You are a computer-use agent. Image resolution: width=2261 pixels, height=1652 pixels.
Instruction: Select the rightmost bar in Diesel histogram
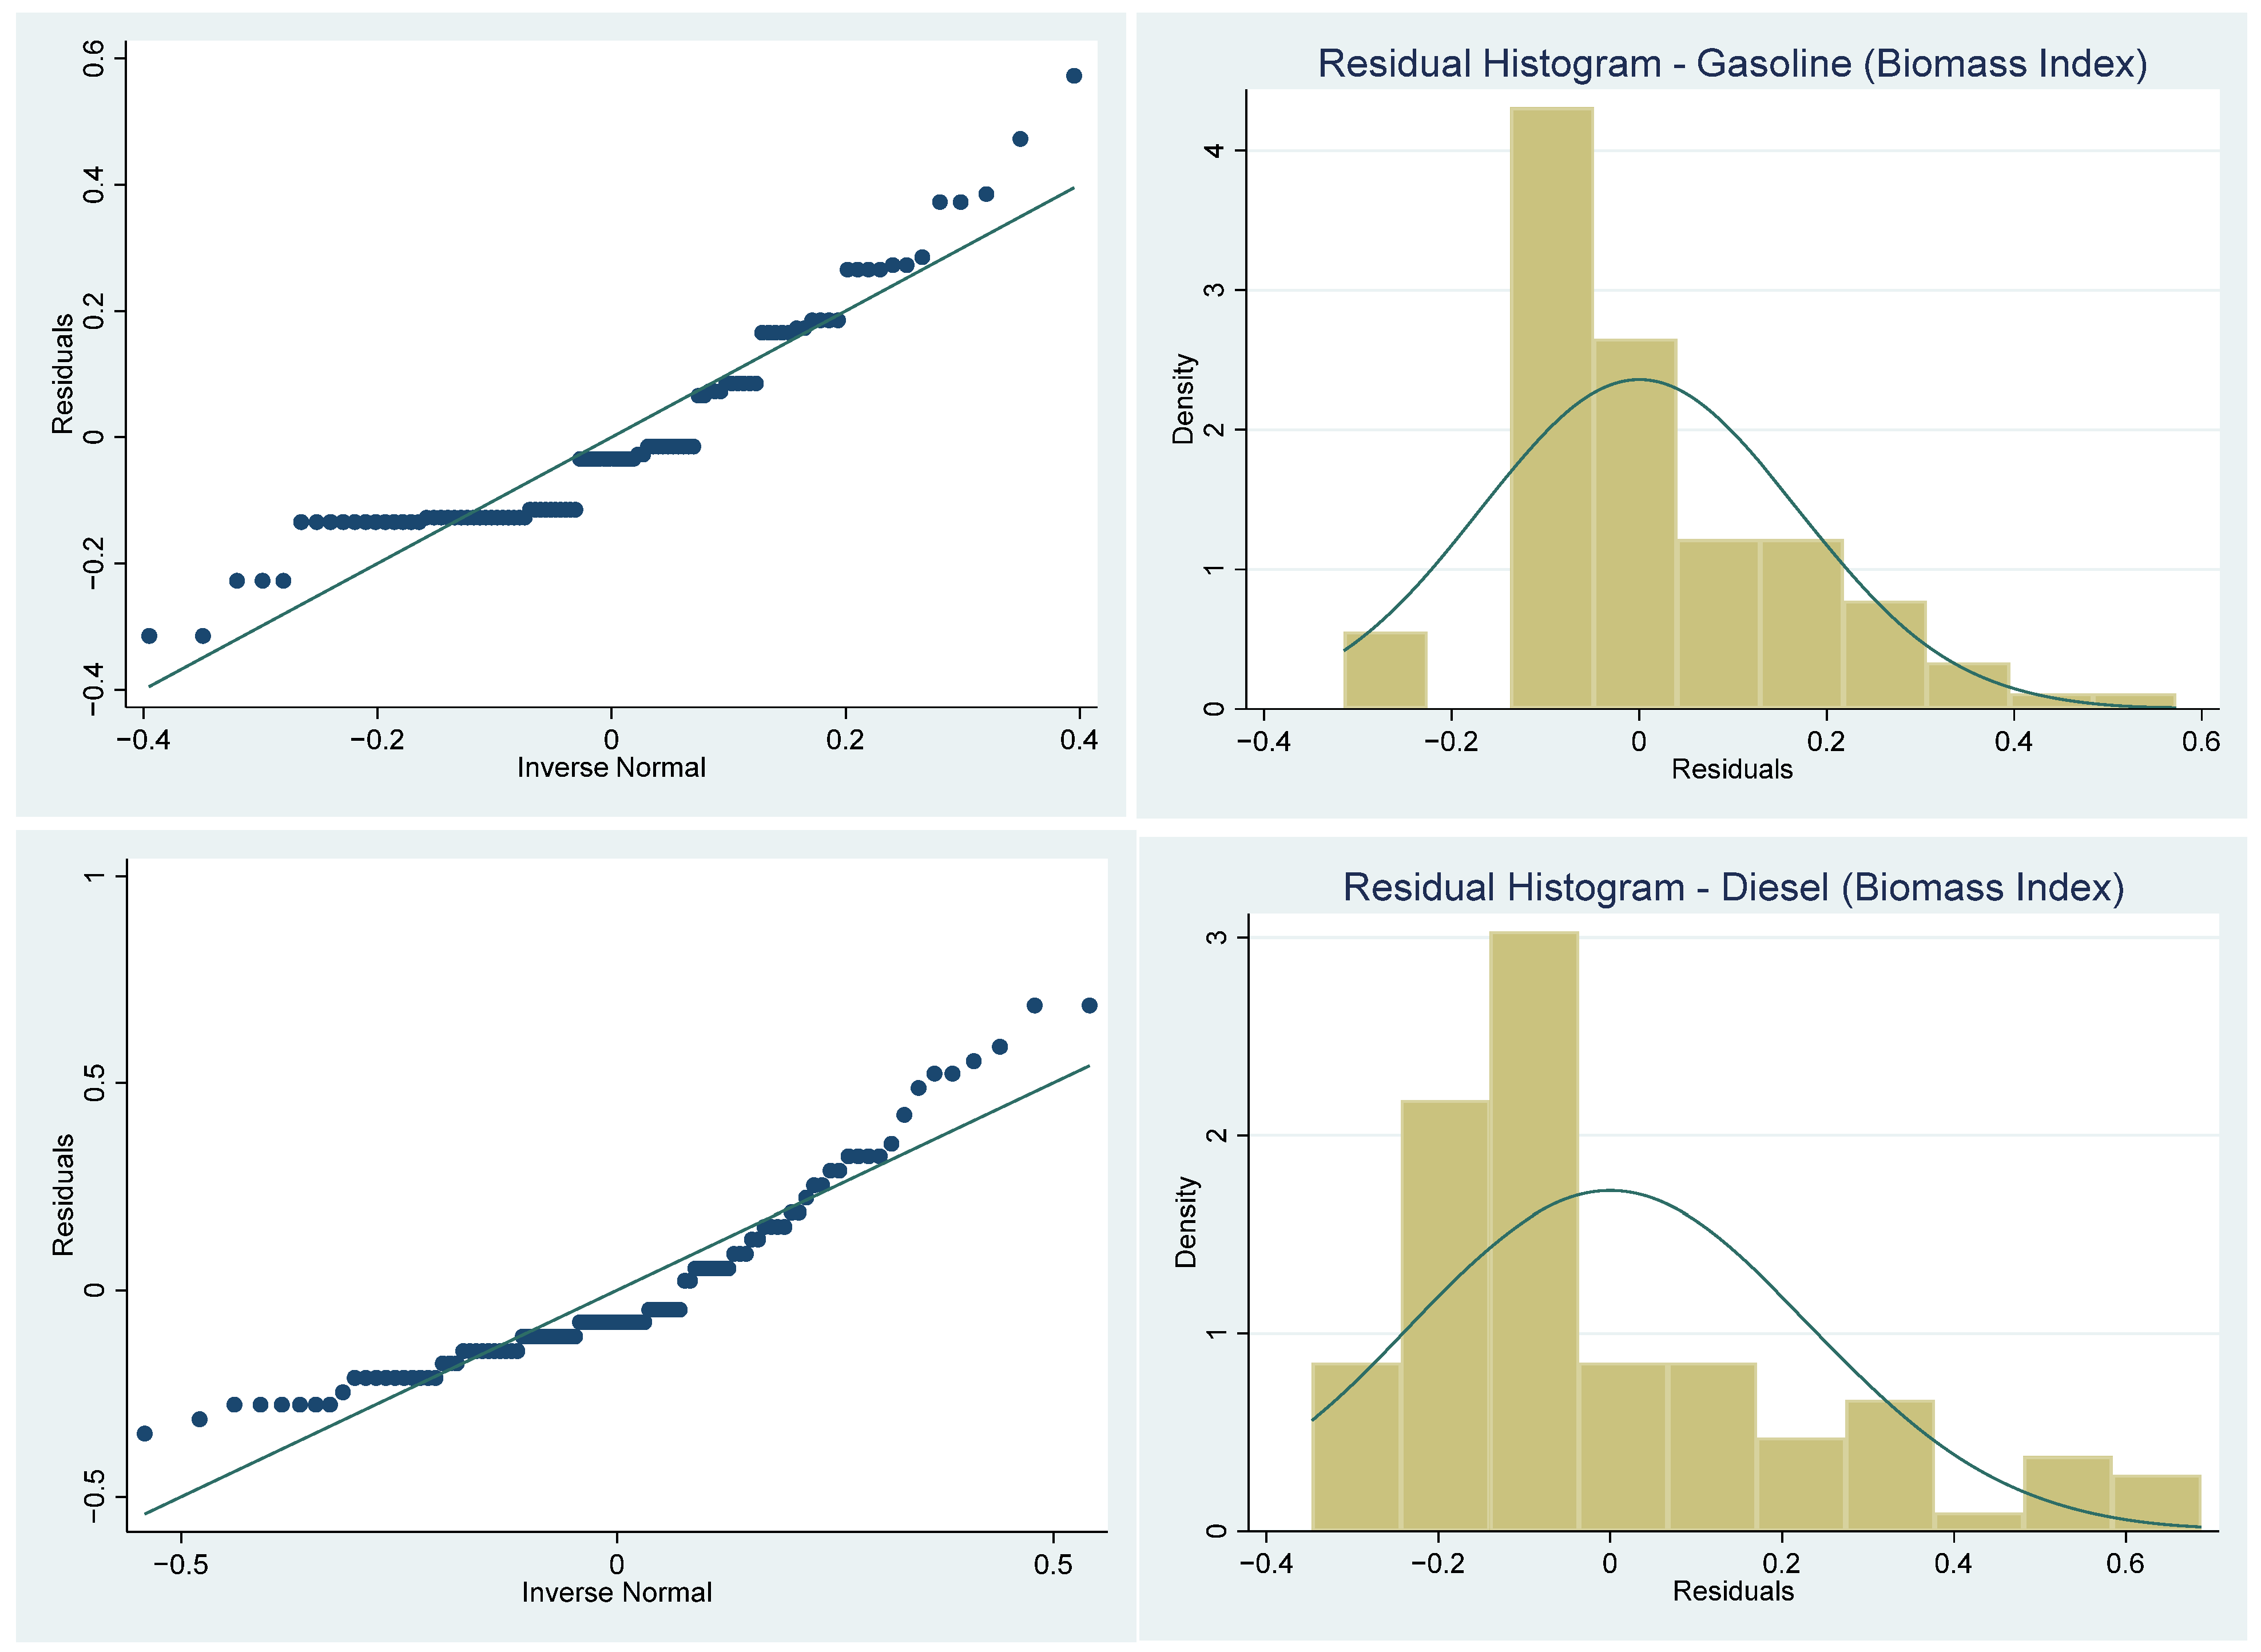tap(2156, 1502)
